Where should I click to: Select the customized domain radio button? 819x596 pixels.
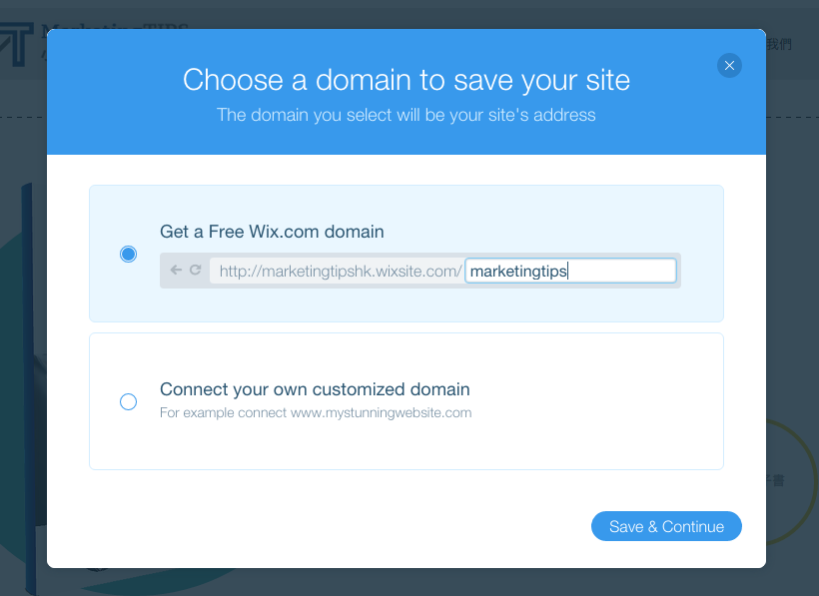click(128, 402)
